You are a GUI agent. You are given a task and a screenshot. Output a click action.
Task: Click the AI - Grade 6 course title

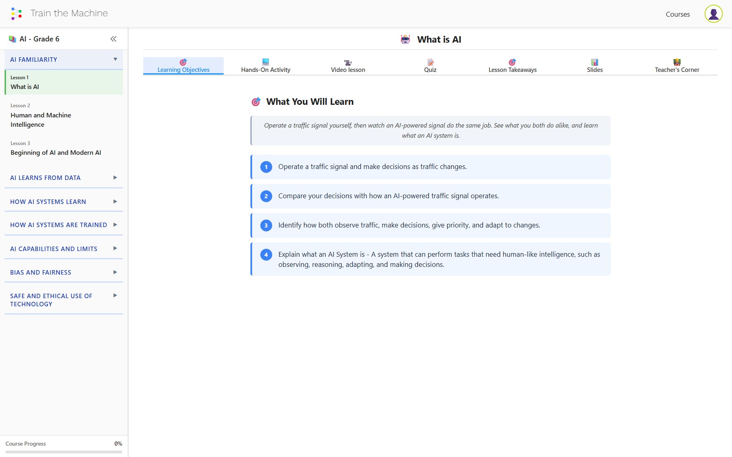point(39,39)
